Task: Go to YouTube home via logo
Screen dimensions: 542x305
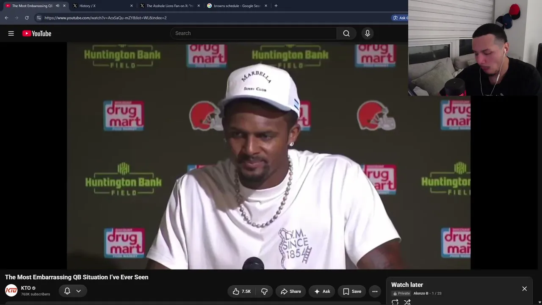Action: 37,33
